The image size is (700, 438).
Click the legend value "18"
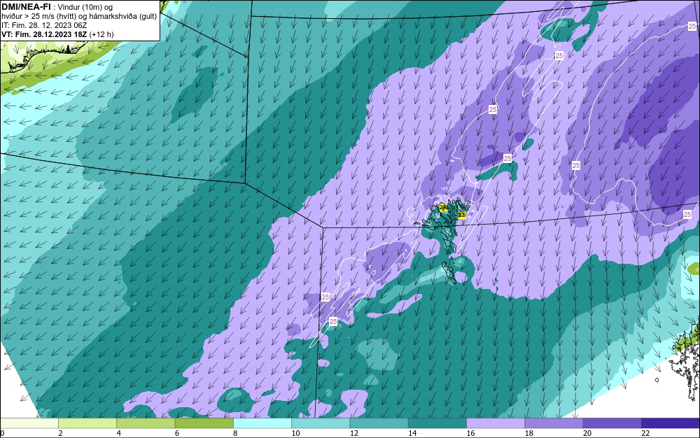click(529, 433)
